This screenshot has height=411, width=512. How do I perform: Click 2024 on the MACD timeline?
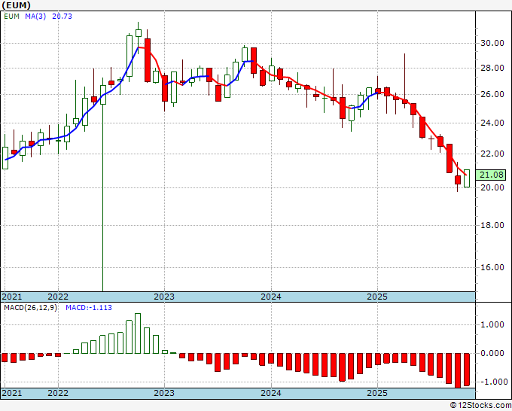[x=271, y=393]
